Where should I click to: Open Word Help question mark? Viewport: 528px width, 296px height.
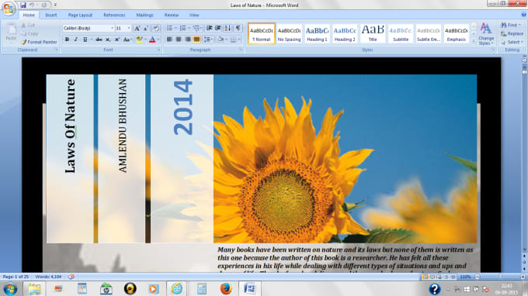523,15
